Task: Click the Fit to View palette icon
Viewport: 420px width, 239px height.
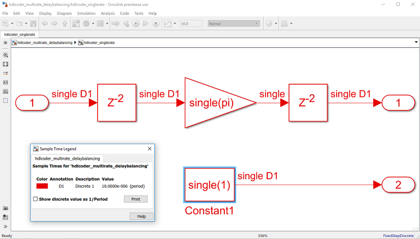Action: point(6,64)
